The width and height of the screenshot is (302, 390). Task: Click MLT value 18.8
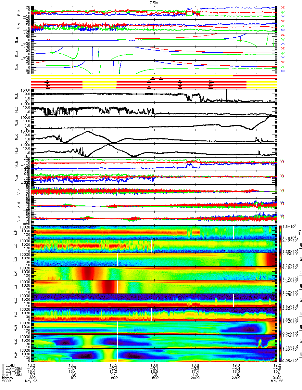pyautogui.click(x=195, y=365)
